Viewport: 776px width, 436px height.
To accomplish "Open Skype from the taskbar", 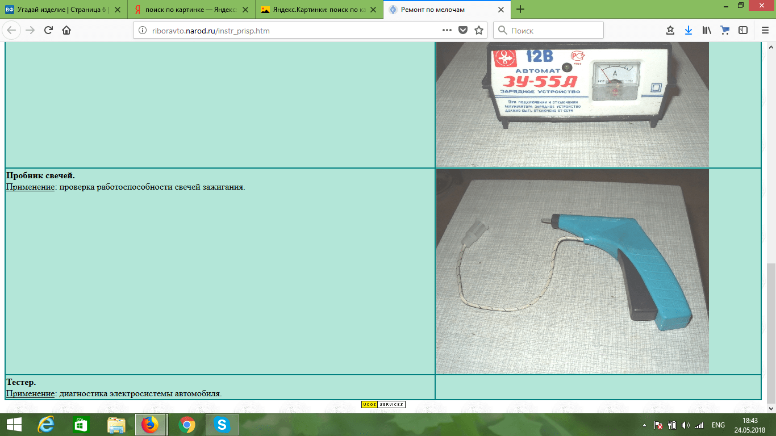I will (222, 425).
